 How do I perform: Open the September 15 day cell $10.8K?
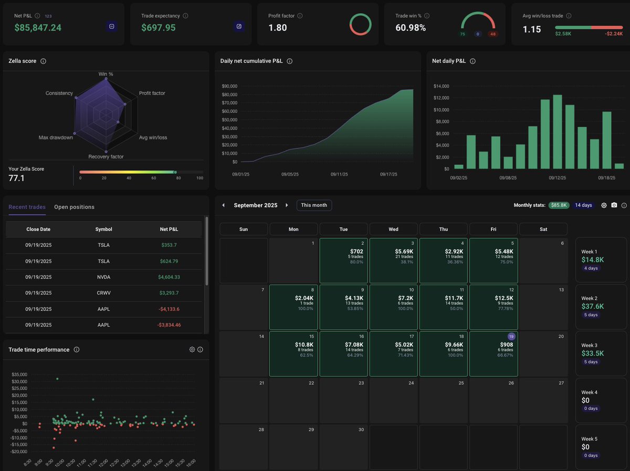point(293,354)
